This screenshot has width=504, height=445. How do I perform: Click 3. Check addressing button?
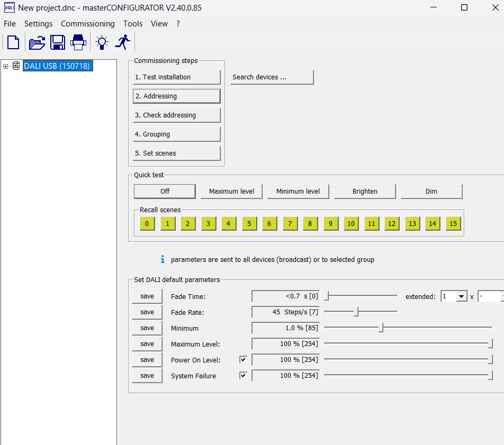pos(177,115)
